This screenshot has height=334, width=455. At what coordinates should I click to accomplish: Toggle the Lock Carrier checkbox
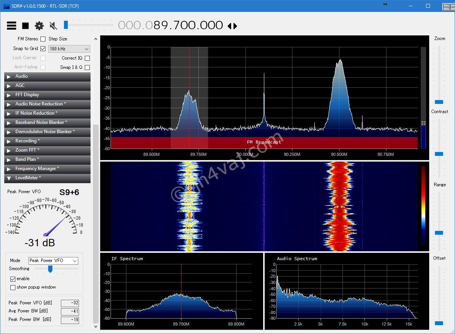(x=43, y=58)
